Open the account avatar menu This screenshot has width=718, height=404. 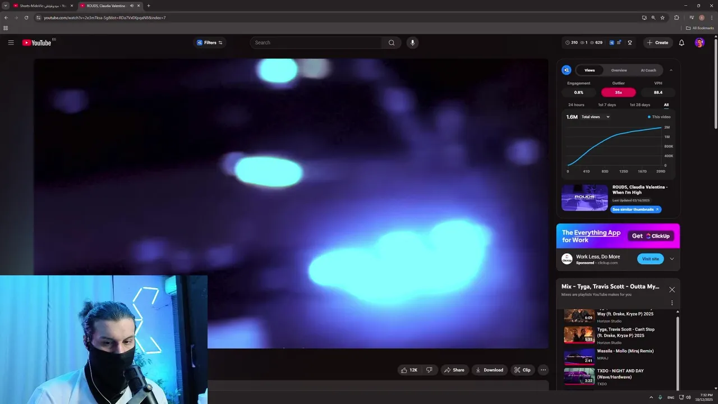(699, 43)
